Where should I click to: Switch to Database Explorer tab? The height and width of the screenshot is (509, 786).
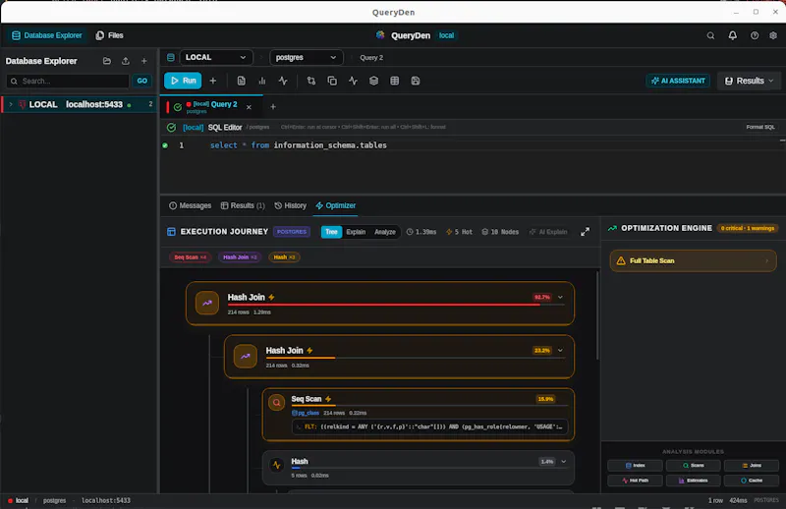point(46,35)
